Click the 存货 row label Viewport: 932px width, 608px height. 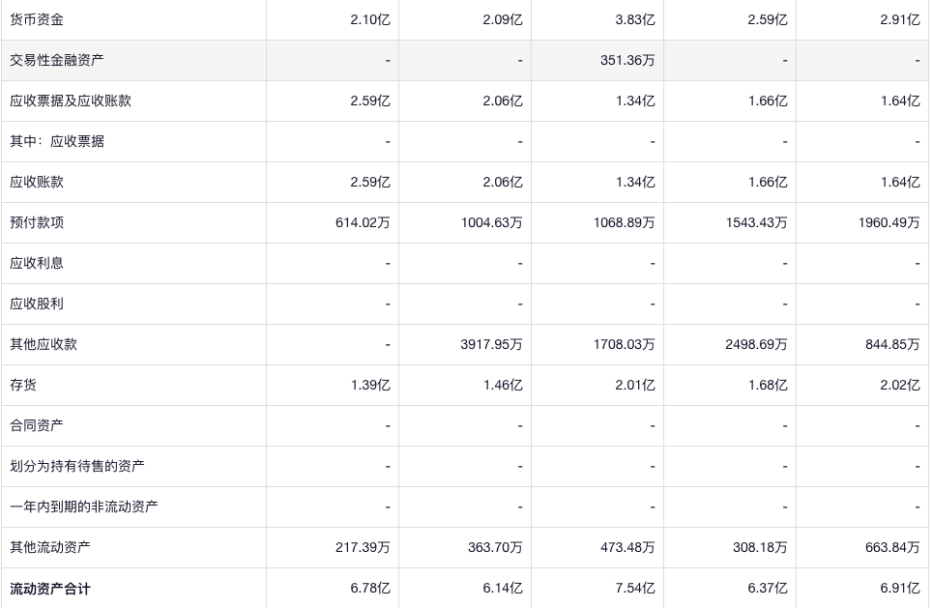[x=23, y=385]
